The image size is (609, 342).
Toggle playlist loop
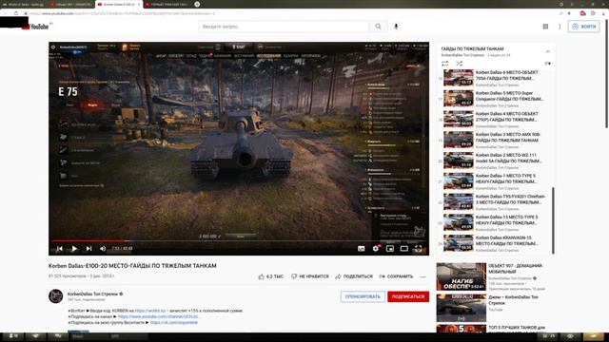coord(444,64)
